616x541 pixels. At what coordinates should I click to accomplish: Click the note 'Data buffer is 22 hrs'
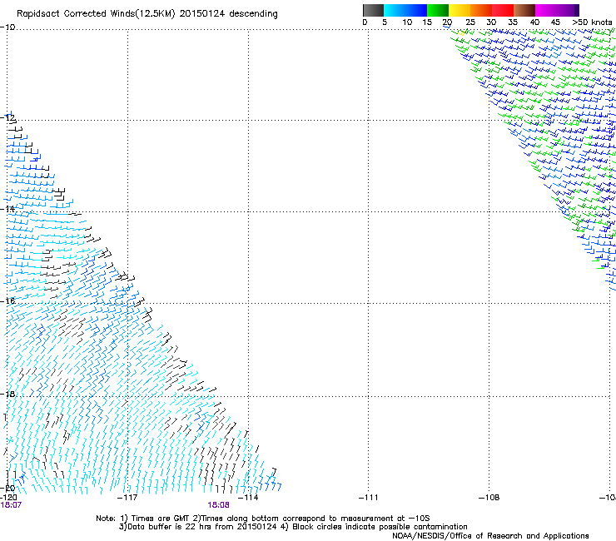(x=170, y=527)
